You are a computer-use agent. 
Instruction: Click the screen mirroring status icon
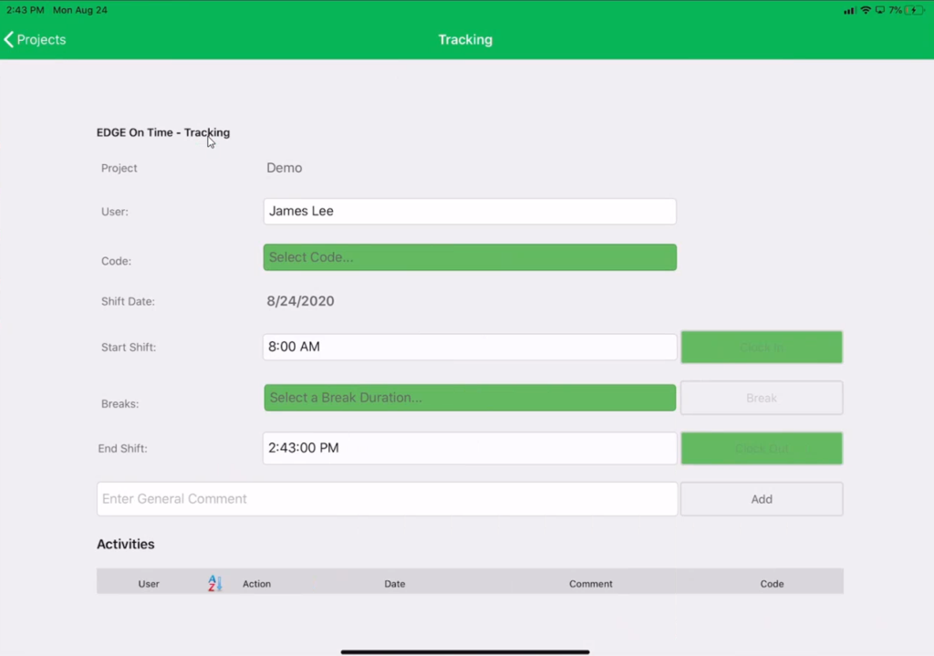(880, 10)
